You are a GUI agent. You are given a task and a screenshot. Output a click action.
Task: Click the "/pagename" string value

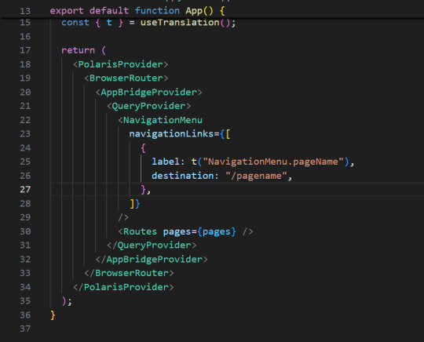256,176
